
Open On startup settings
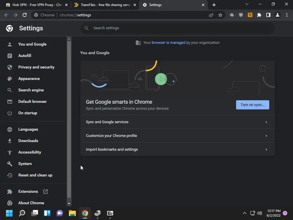[x=28, y=113]
